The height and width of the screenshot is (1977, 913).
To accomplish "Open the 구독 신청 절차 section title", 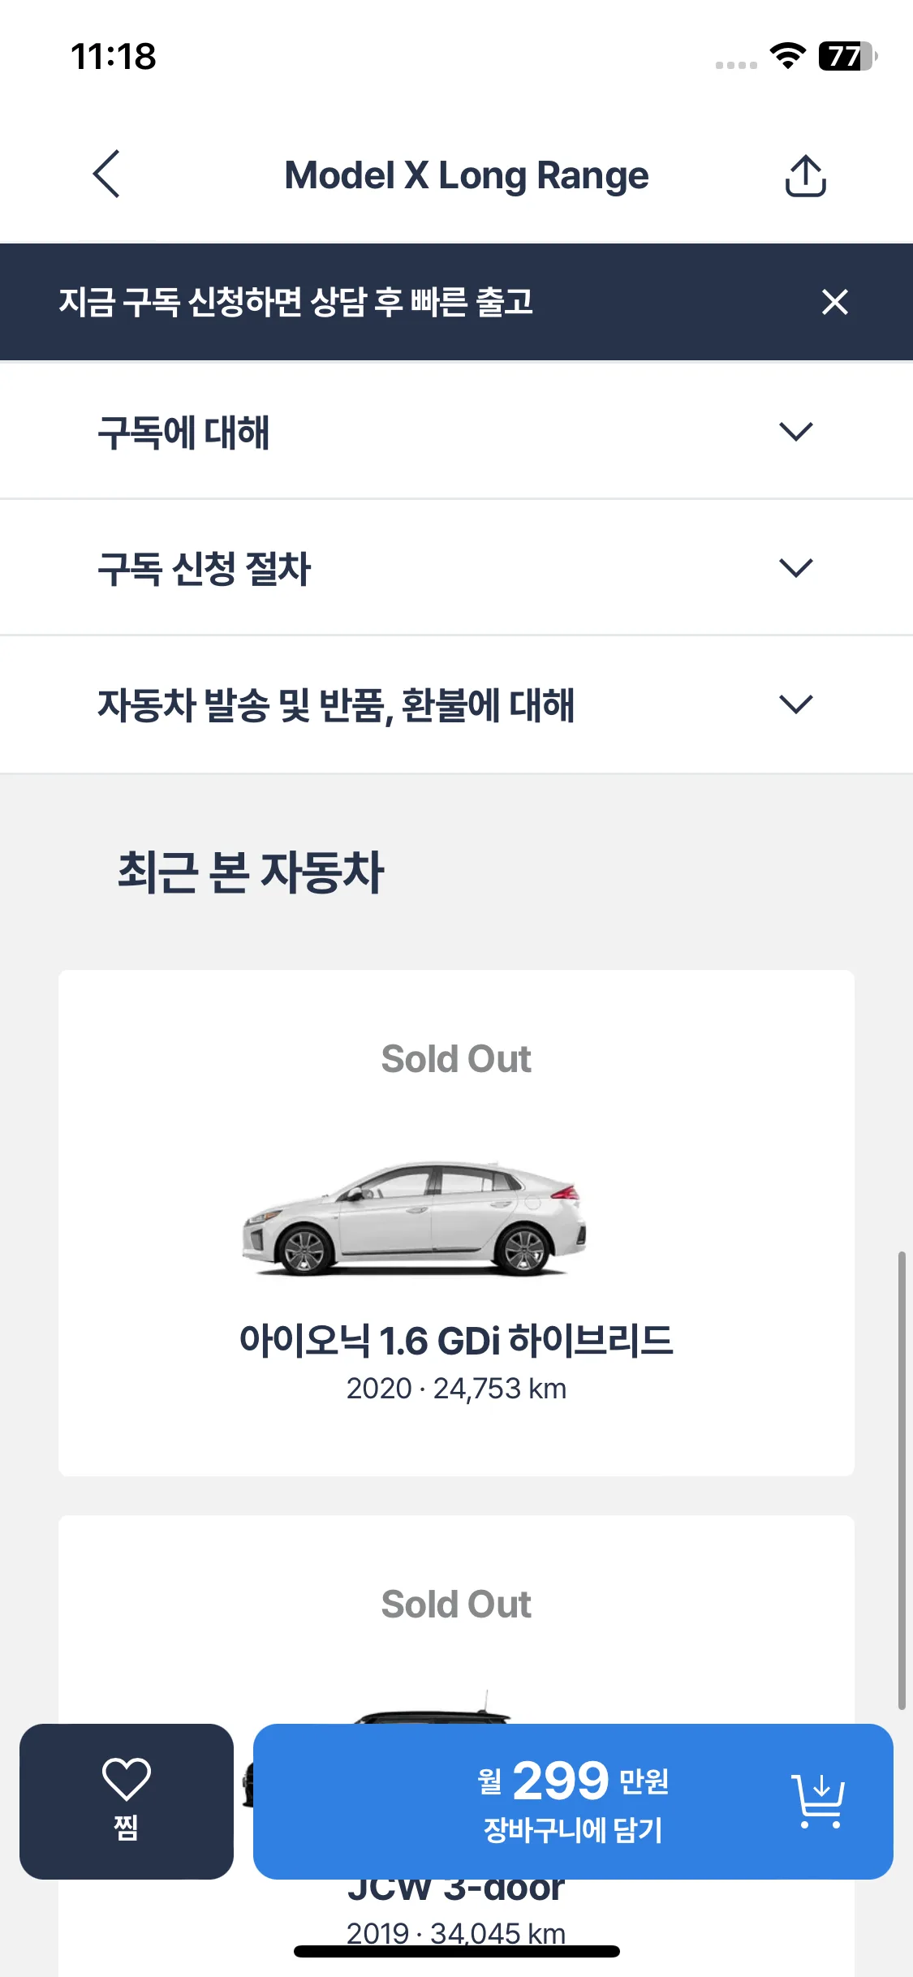I will pyautogui.click(x=205, y=568).
